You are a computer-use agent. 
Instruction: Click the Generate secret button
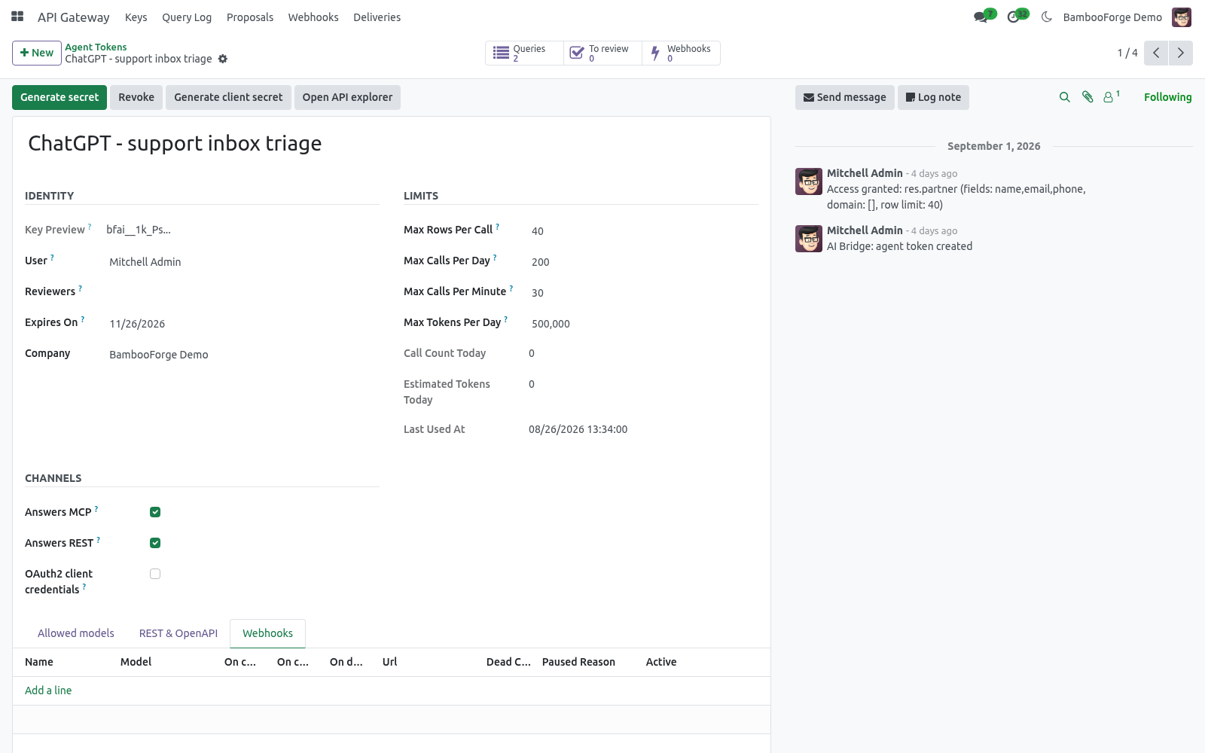[59, 97]
